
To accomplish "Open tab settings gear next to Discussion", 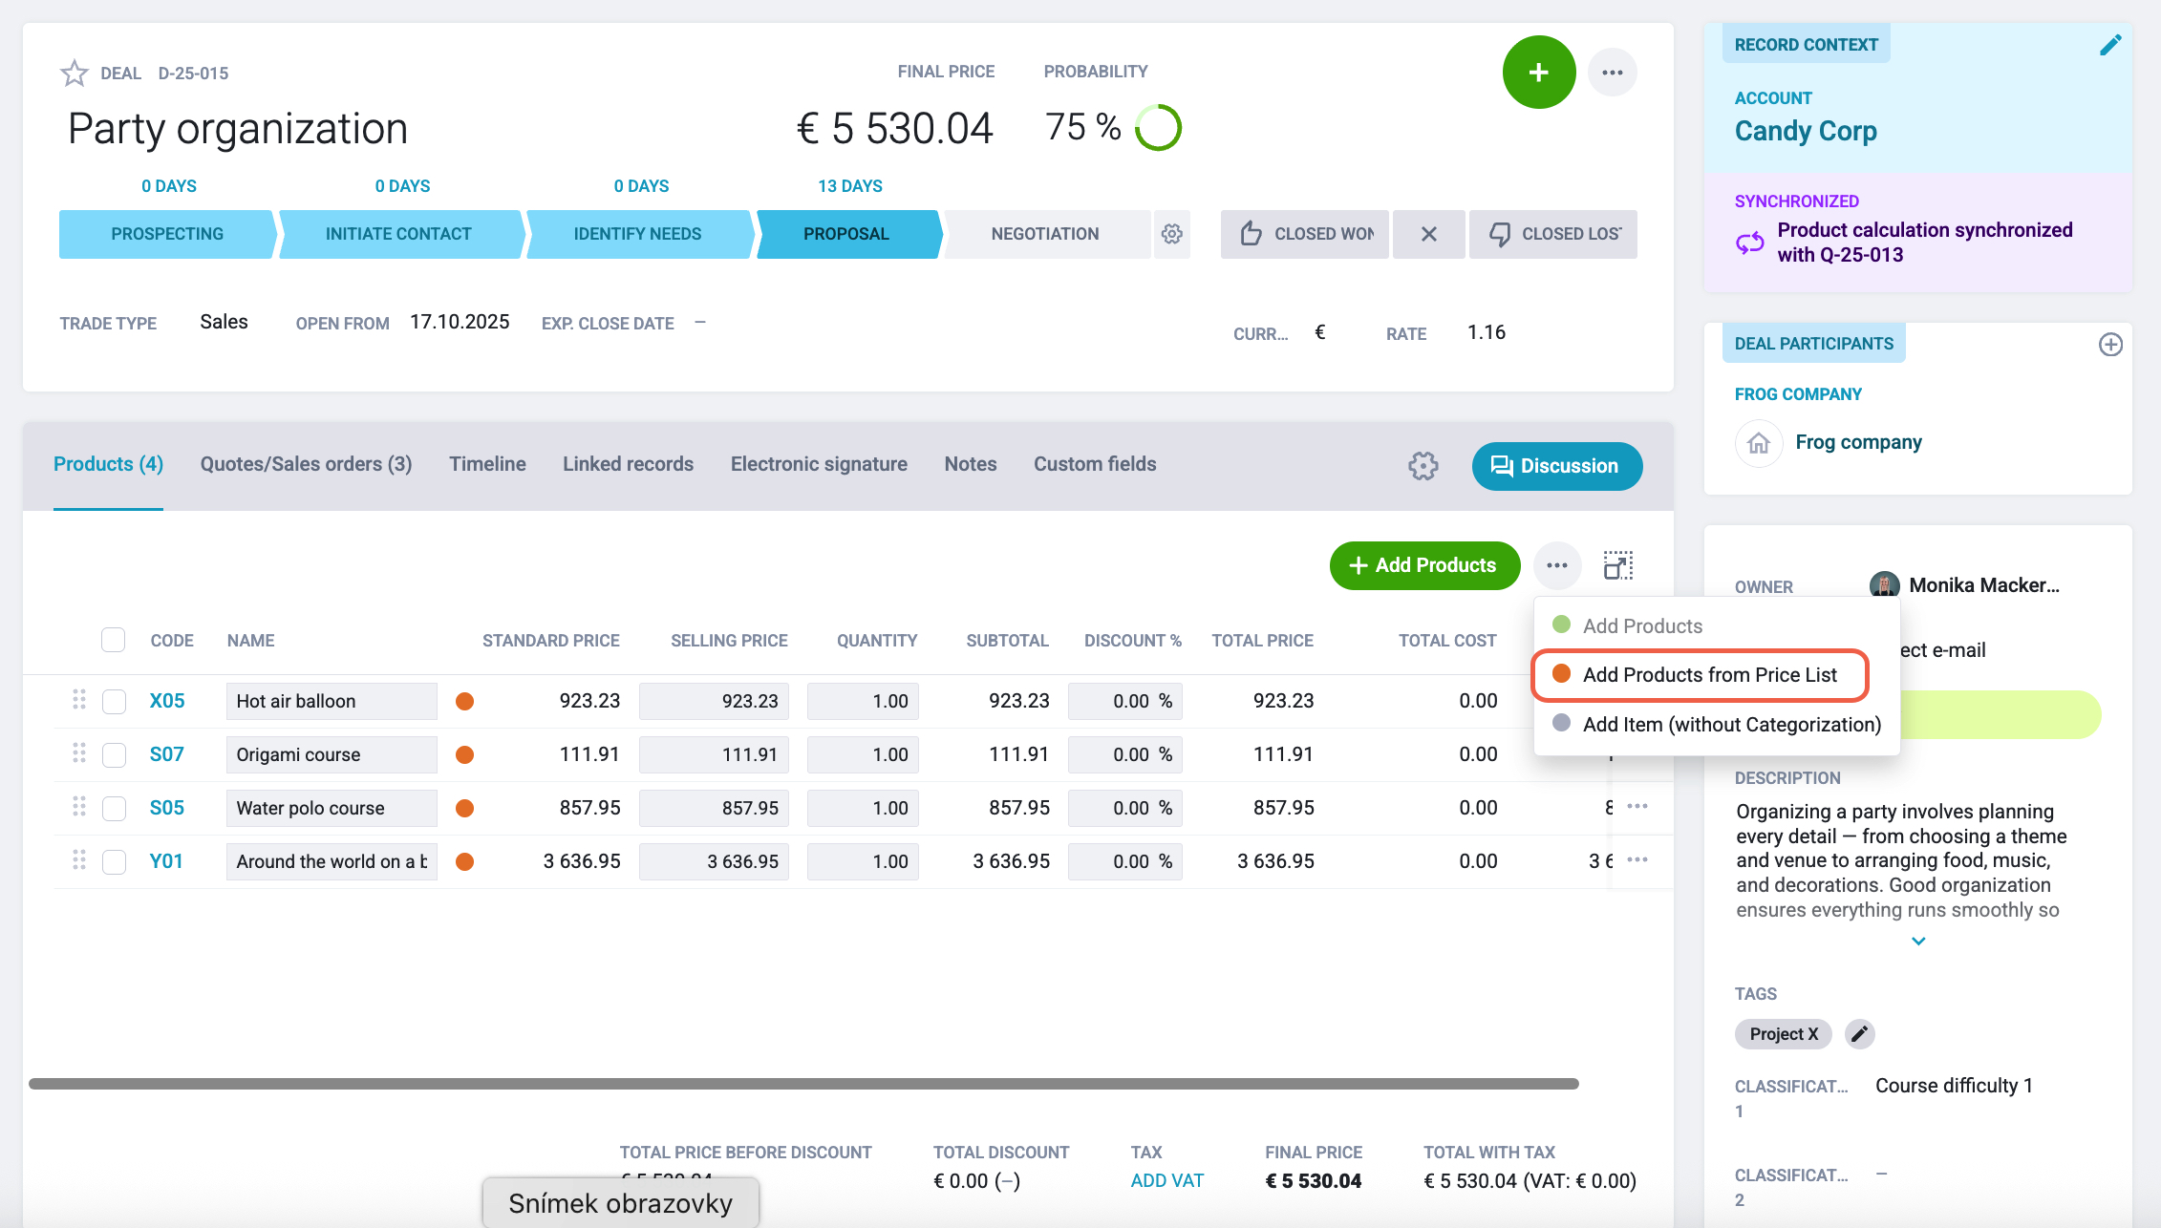I will point(1423,466).
